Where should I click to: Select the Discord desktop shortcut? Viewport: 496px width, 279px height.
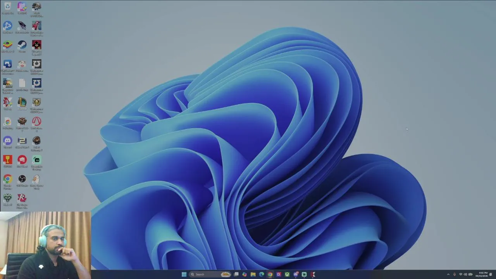tap(7, 142)
